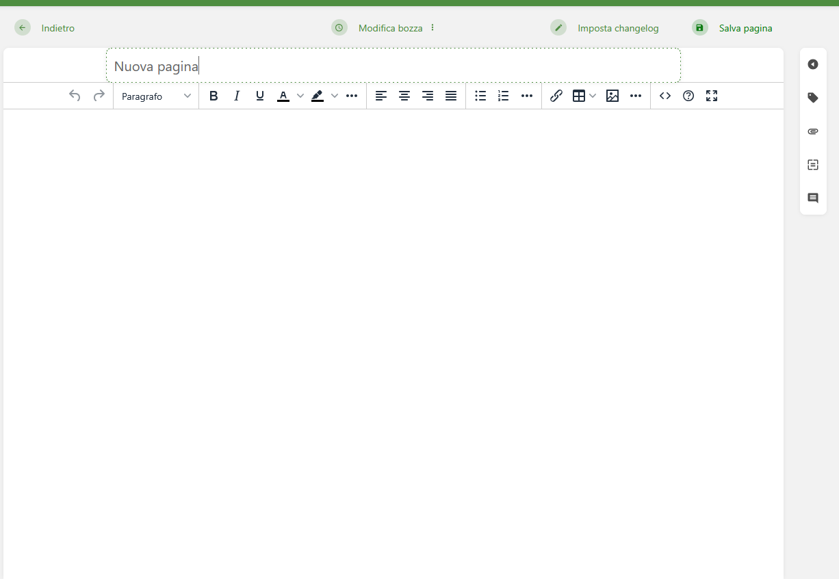The height and width of the screenshot is (579, 839).
Task: Open the Paragrafo format dropdown
Action: tap(156, 96)
